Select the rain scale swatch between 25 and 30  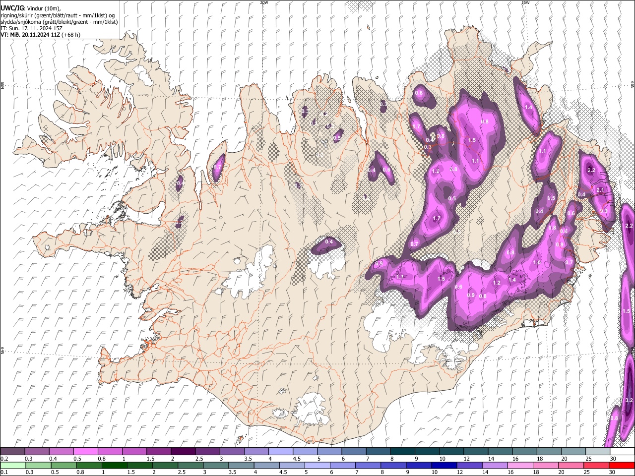tap(596, 465)
